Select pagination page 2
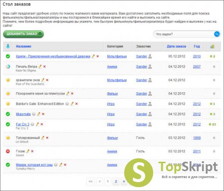Image resolution: width=224 pixels, height=191 pixels. click(116, 182)
